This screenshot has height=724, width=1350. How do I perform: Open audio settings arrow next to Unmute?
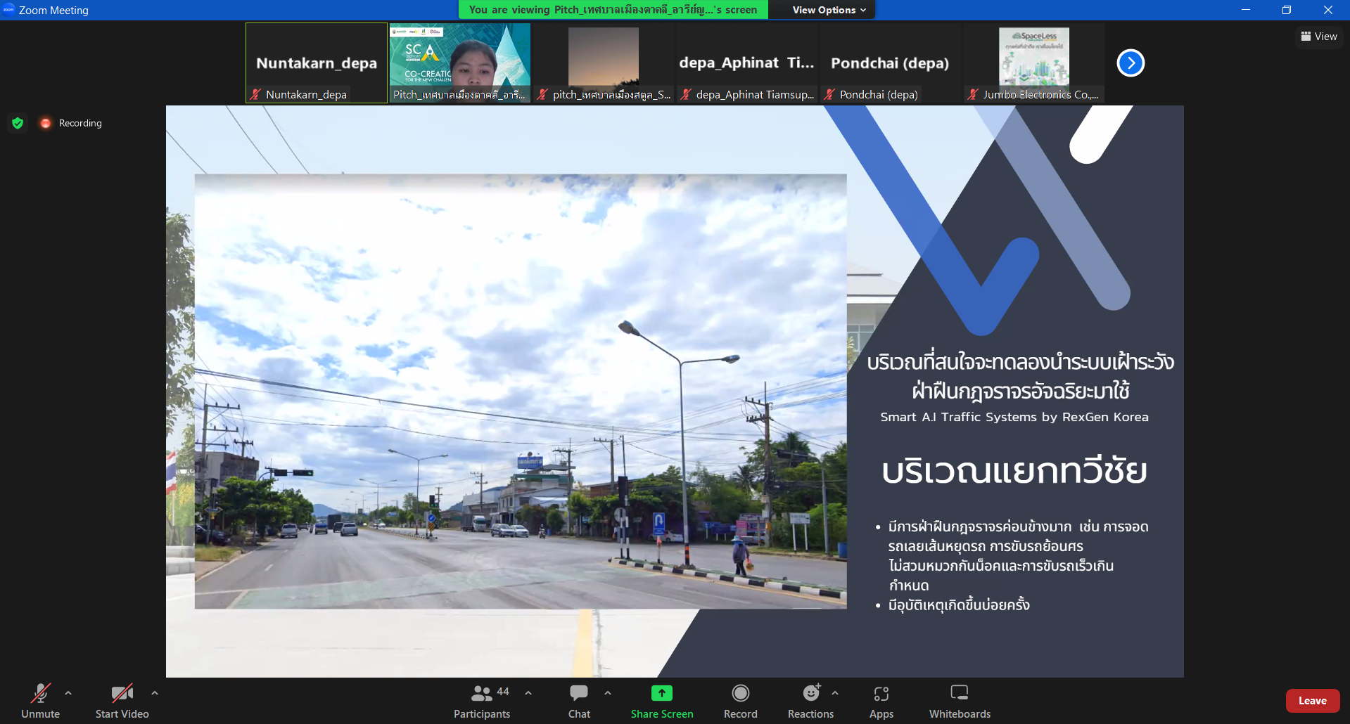pyautogui.click(x=68, y=693)
